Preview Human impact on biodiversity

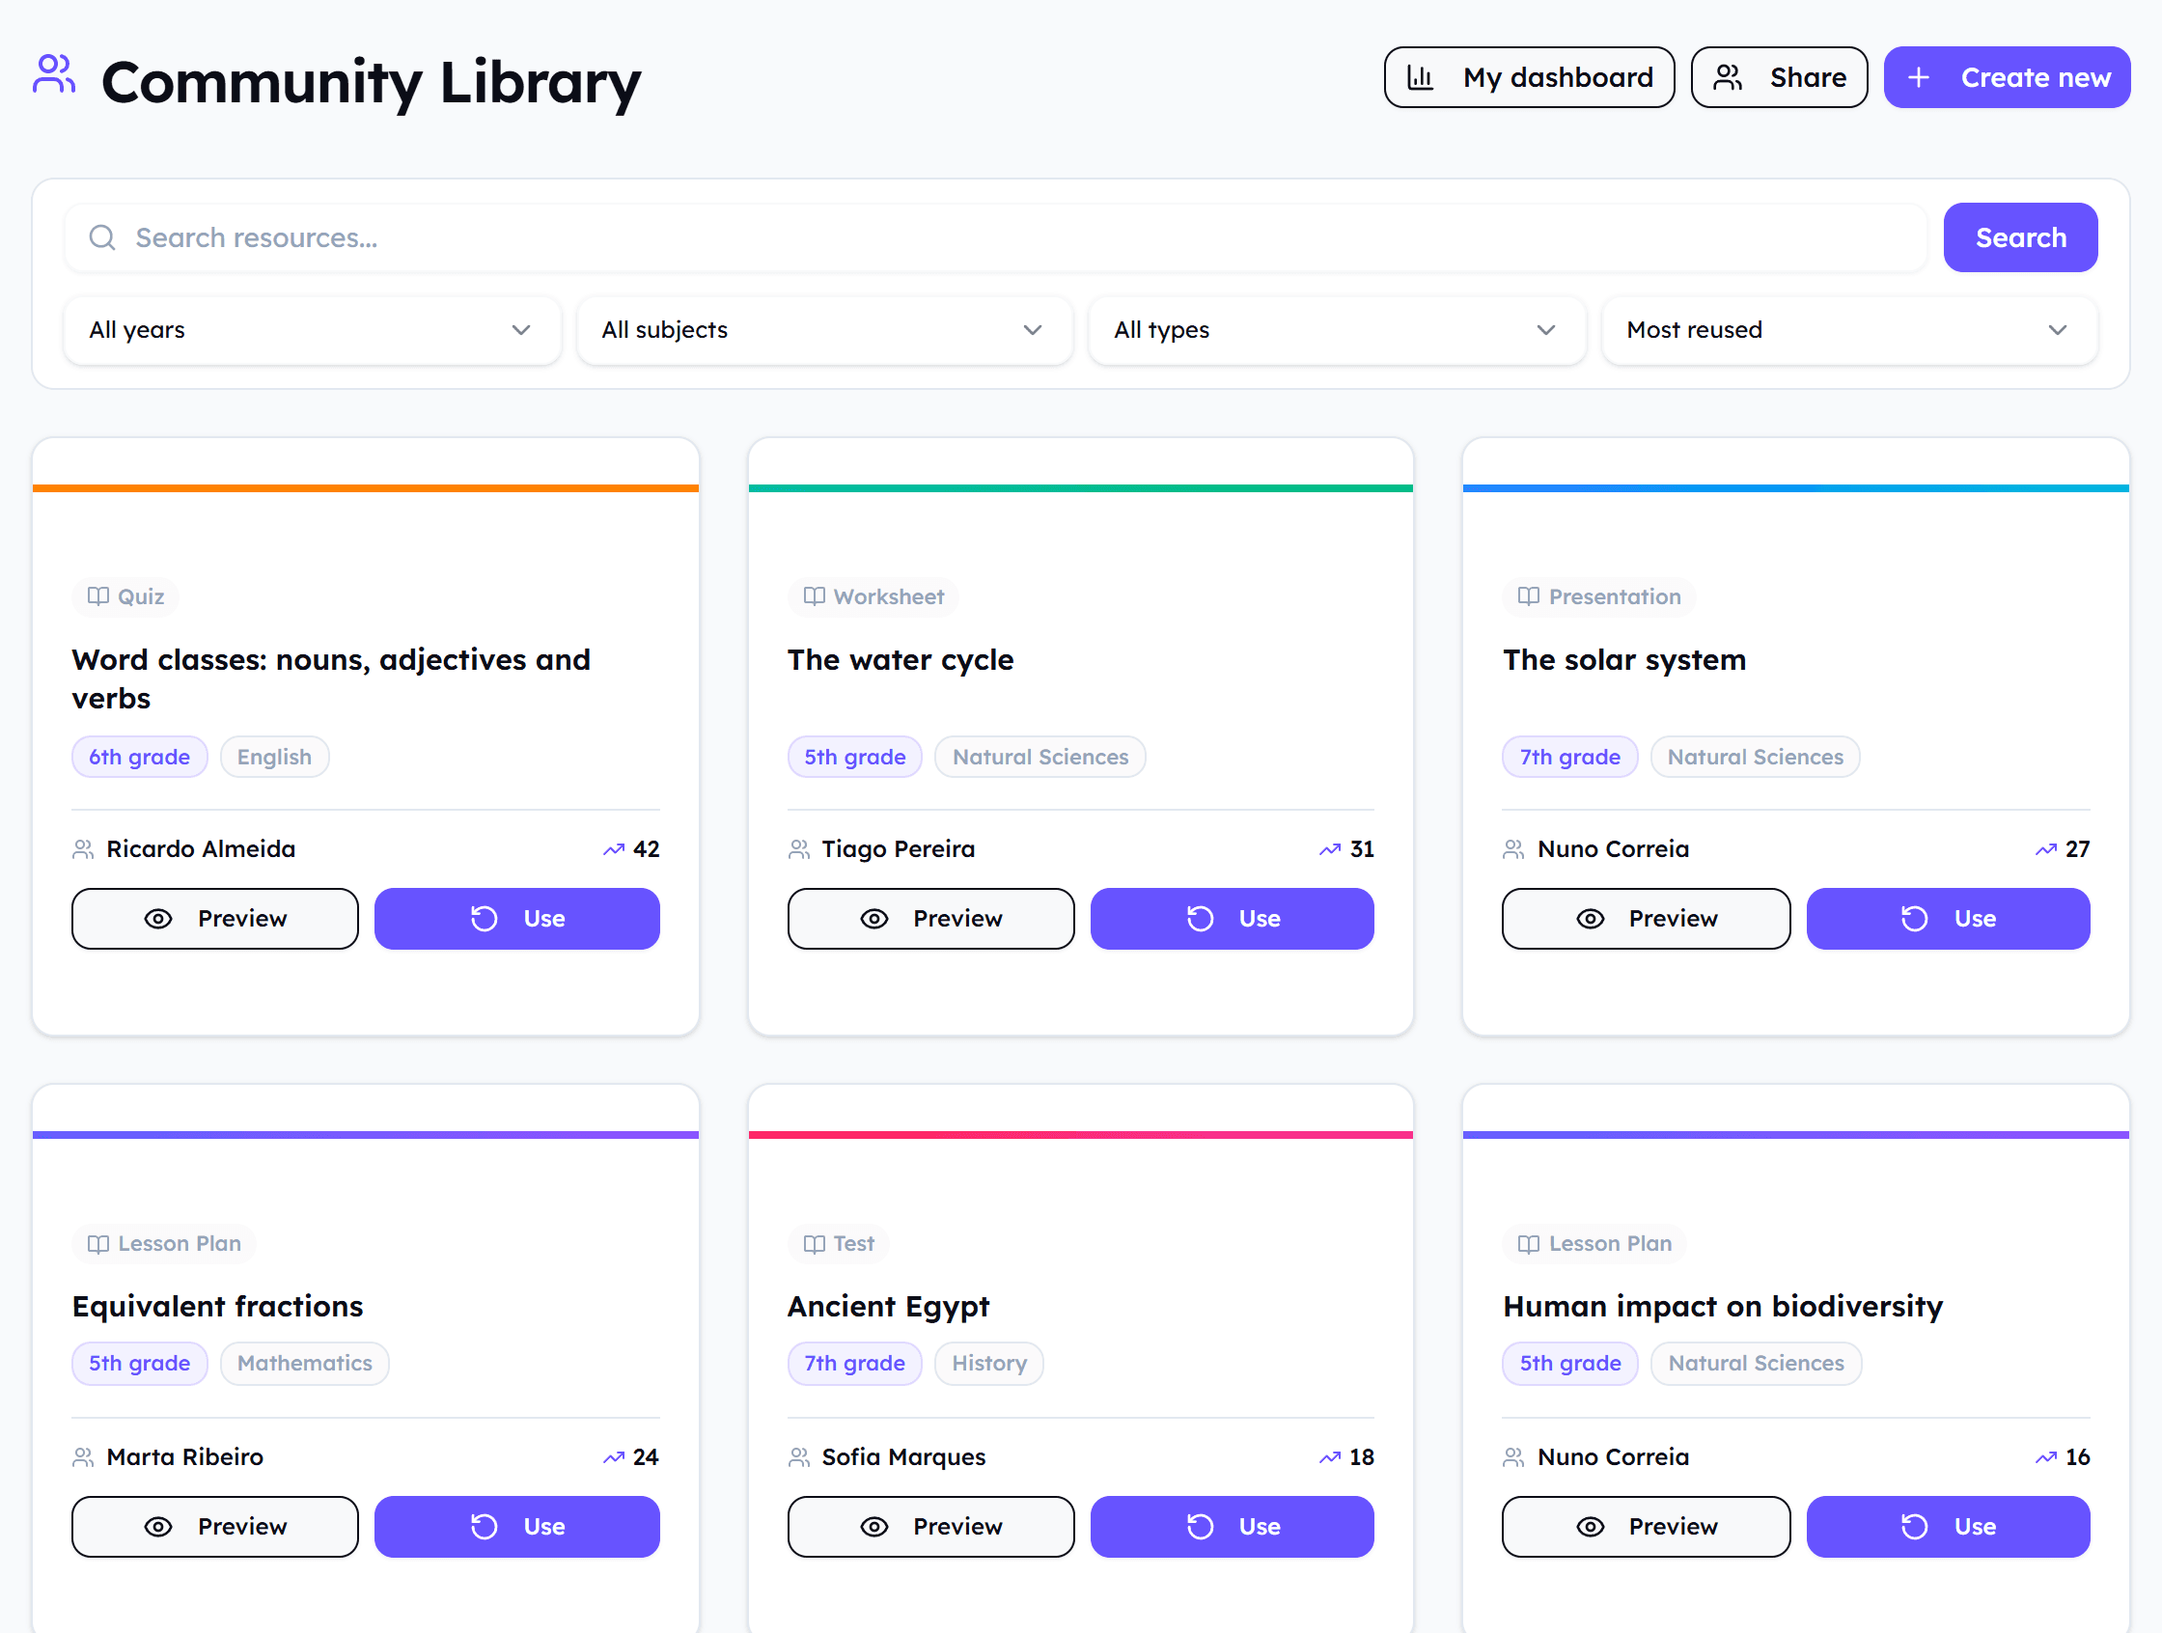[1646, 1527]
